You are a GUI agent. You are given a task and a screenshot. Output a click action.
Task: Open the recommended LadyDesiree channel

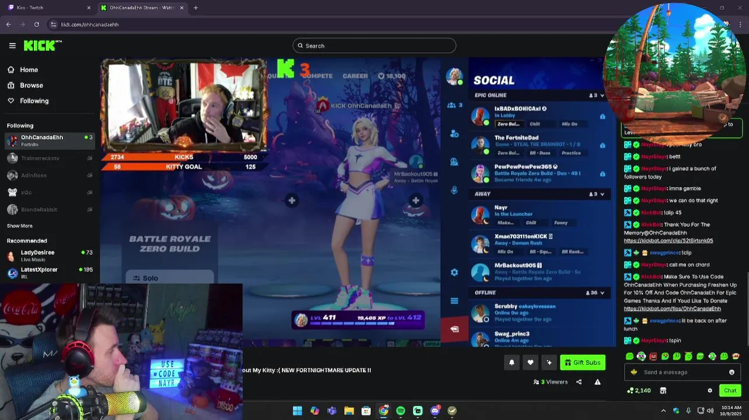tap(49, 256)
